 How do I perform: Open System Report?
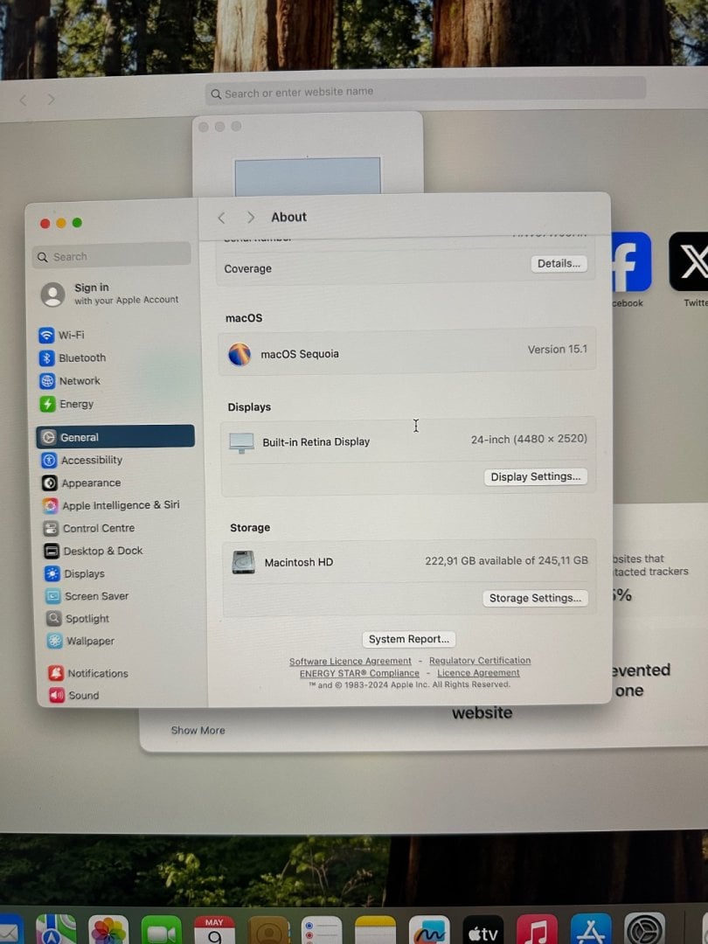click(409, 639)
